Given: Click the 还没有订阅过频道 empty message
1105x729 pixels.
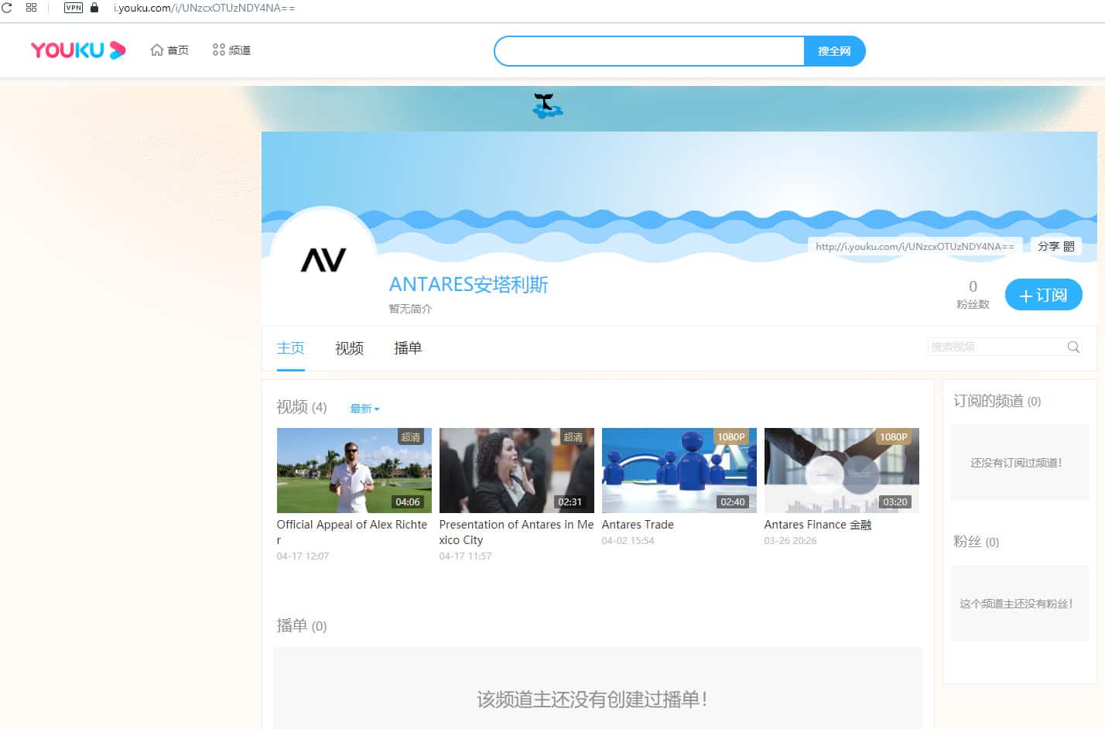Looking at the screenshot, I should 1016,463.
